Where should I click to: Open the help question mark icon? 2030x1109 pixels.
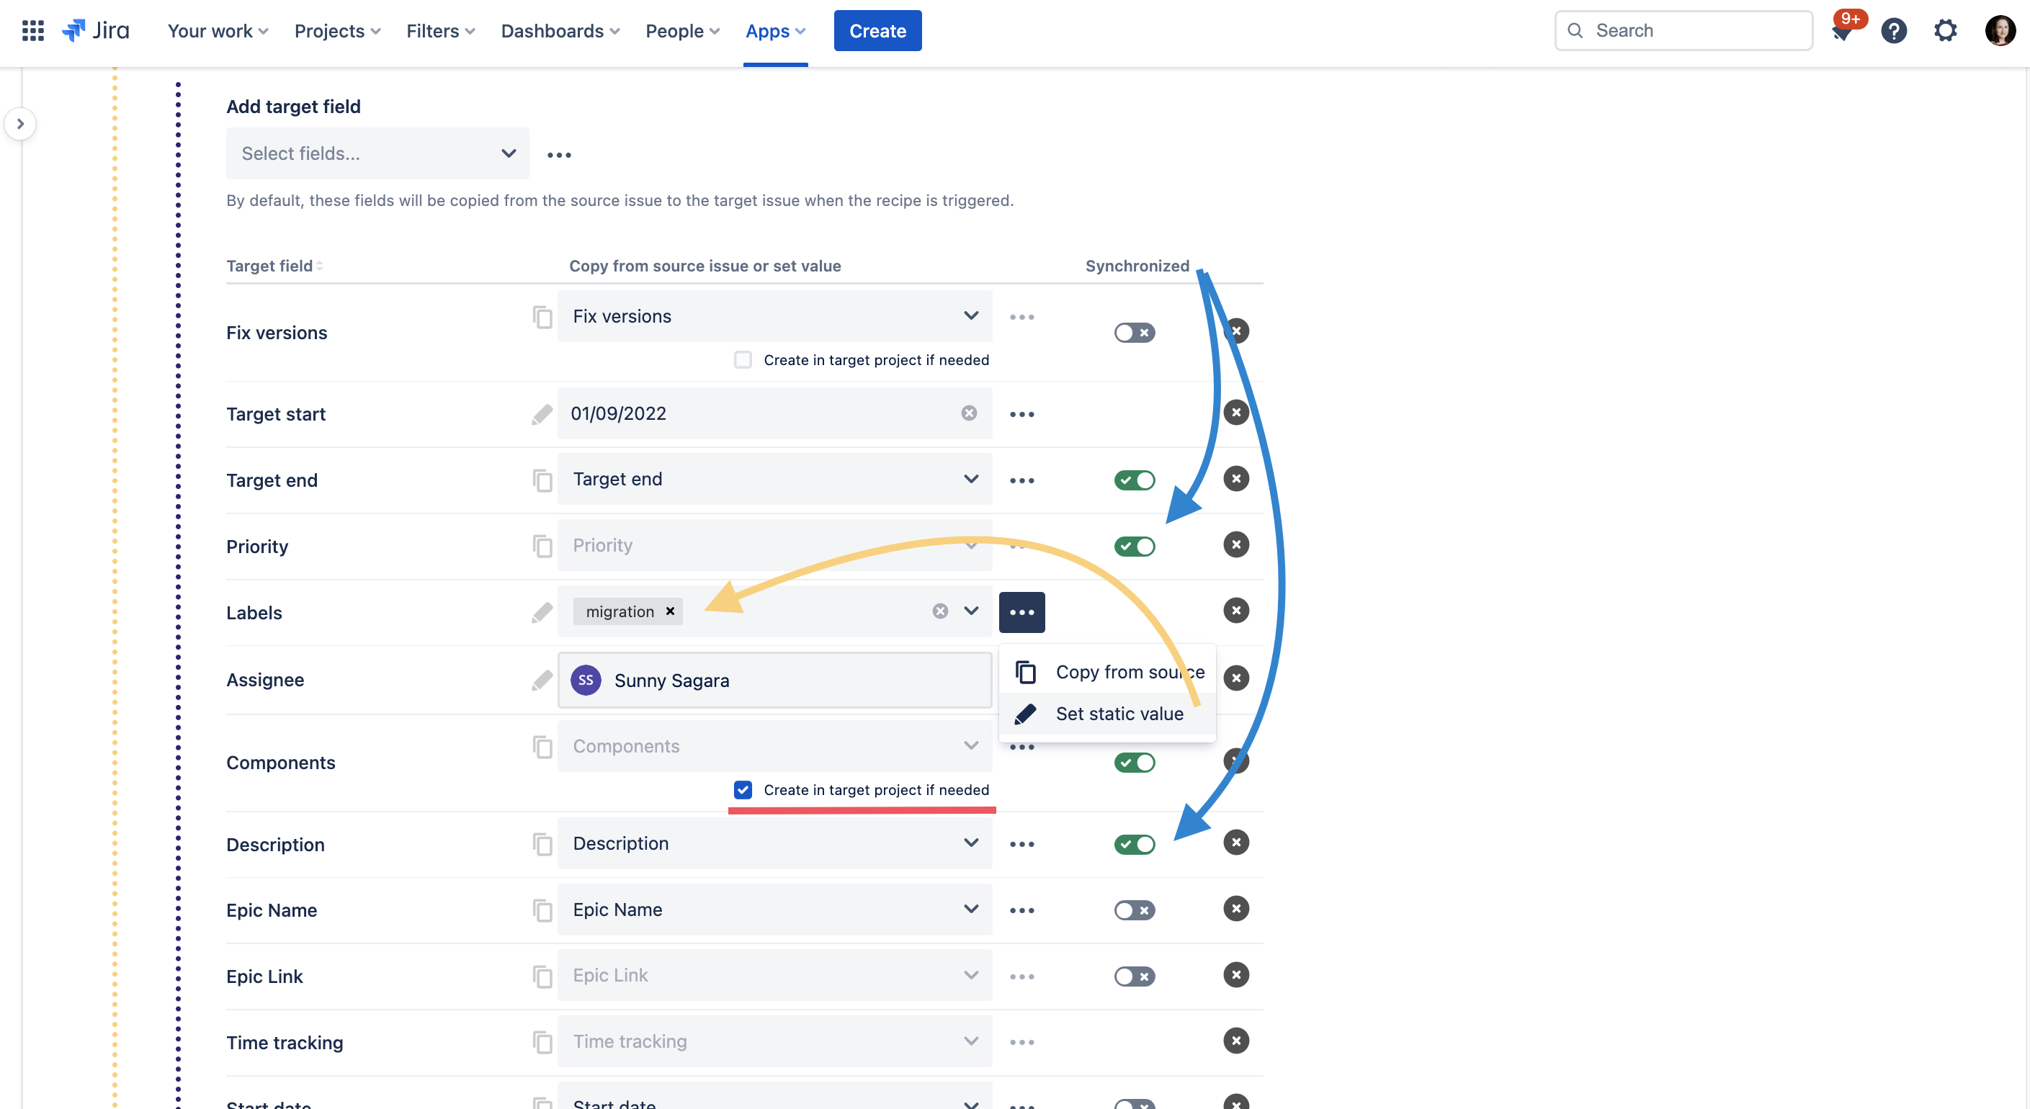tap(1894, 31)
